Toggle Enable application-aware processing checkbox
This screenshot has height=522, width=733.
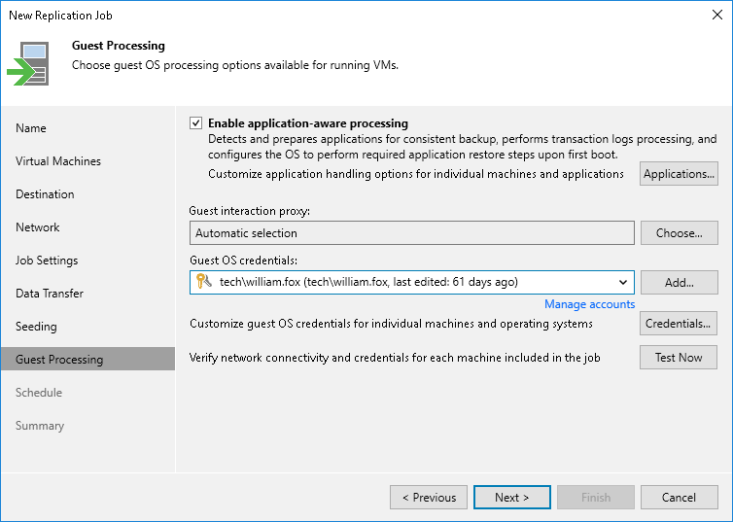point(196,123)
